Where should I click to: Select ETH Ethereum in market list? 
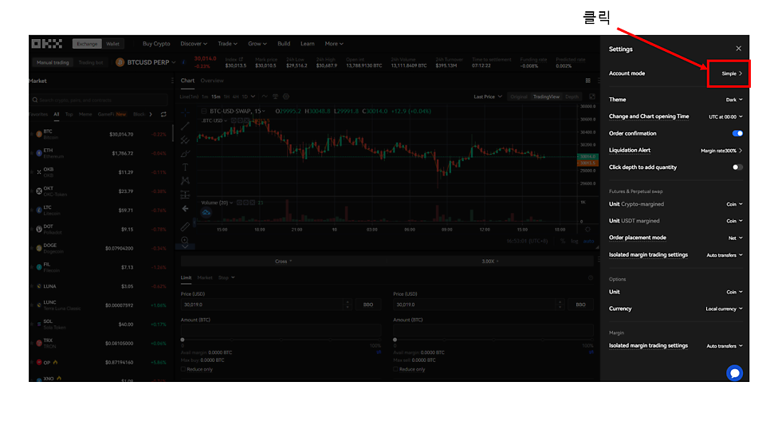100,153
